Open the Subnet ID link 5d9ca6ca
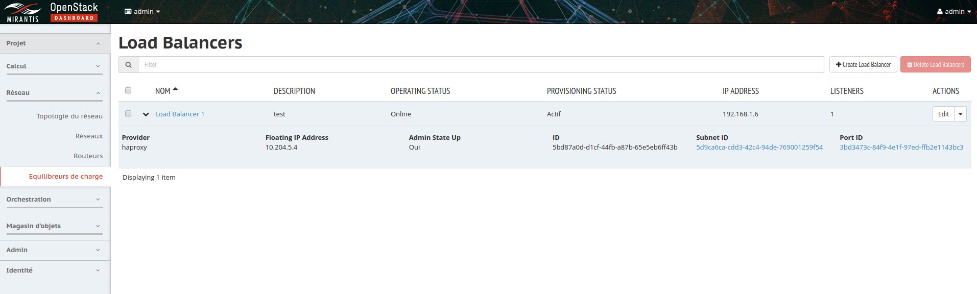The width and height of the screenshot is (977, 294). coord(759,147)
